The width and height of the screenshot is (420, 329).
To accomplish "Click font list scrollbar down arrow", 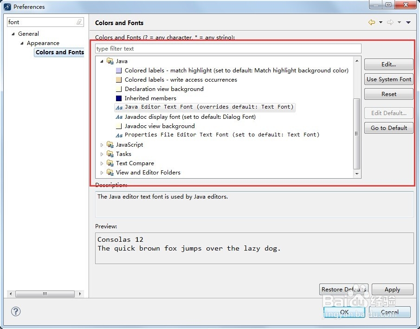I will [357, 174].
